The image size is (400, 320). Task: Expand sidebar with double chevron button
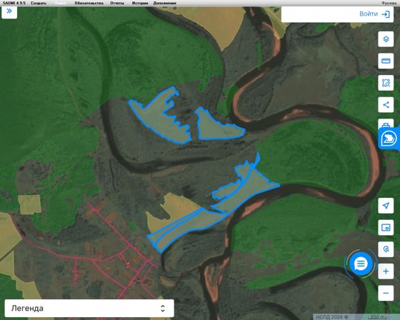(x=9, y=11)
